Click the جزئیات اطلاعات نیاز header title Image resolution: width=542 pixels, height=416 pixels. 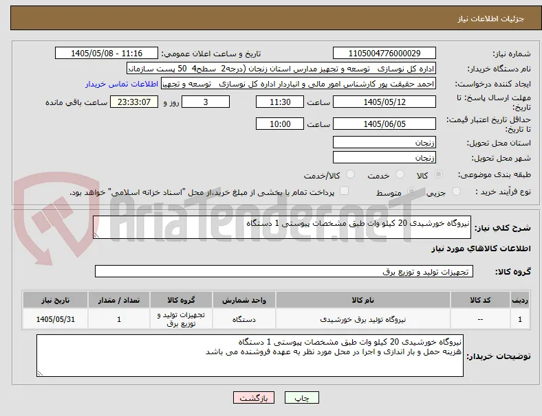[x=491, y=19]
